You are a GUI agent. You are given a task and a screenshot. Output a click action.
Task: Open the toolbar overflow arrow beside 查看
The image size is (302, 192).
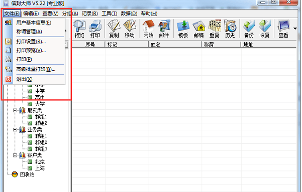(x=295, y=29)
